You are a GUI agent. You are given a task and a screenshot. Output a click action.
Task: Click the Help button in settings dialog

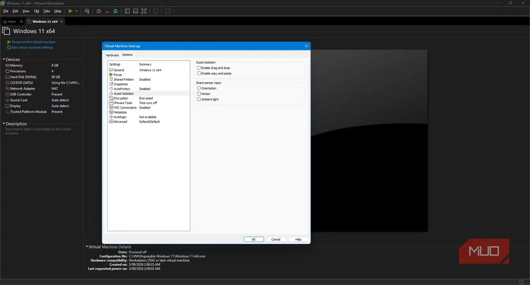pyautogui.click(x=298, y=239)
